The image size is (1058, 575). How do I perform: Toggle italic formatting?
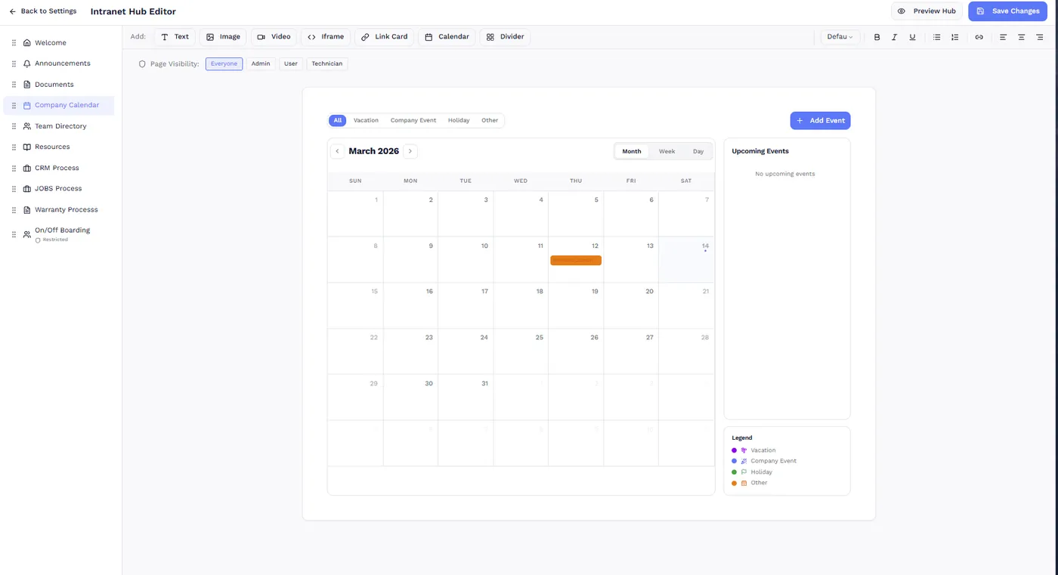tap(894, 37)
